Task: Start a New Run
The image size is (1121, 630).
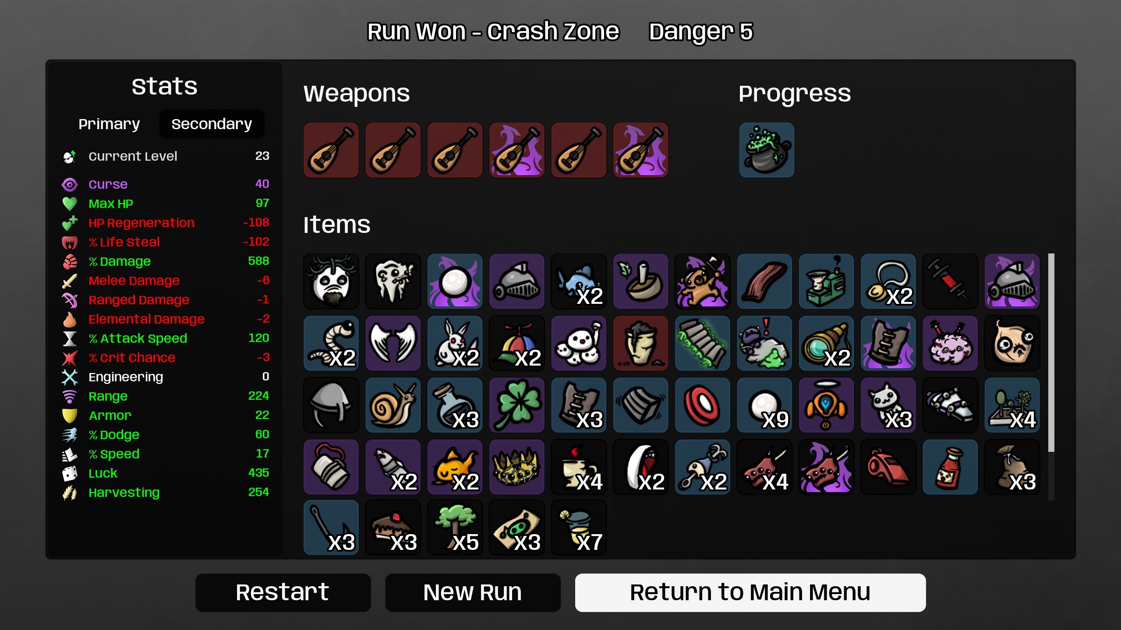Action: point(473,592)
